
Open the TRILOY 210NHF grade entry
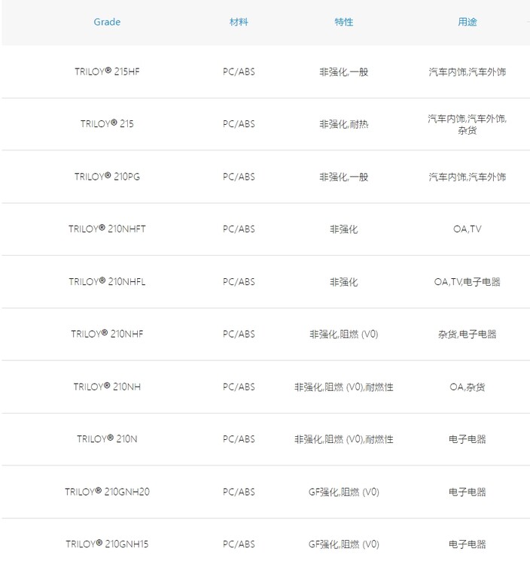pos(107,334)
